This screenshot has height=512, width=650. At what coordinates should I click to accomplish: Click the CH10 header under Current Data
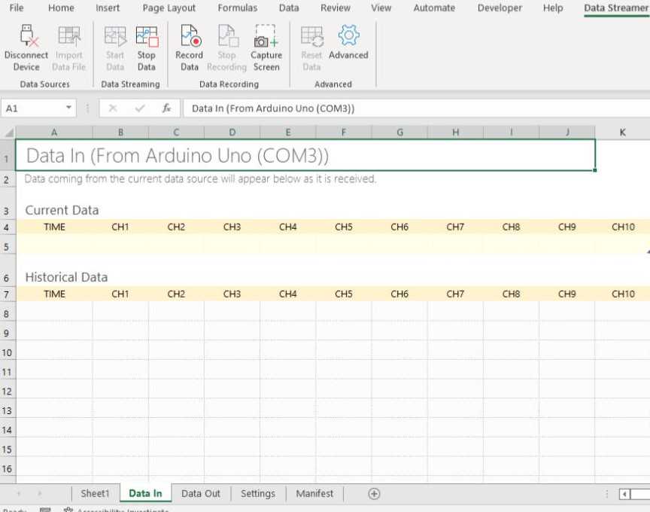(x=623, y=227)
